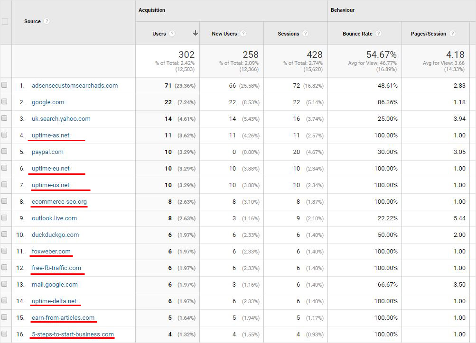Screen dimensions: 476x343
Task: Open the paypal.com source link
Action: point(47,152)
